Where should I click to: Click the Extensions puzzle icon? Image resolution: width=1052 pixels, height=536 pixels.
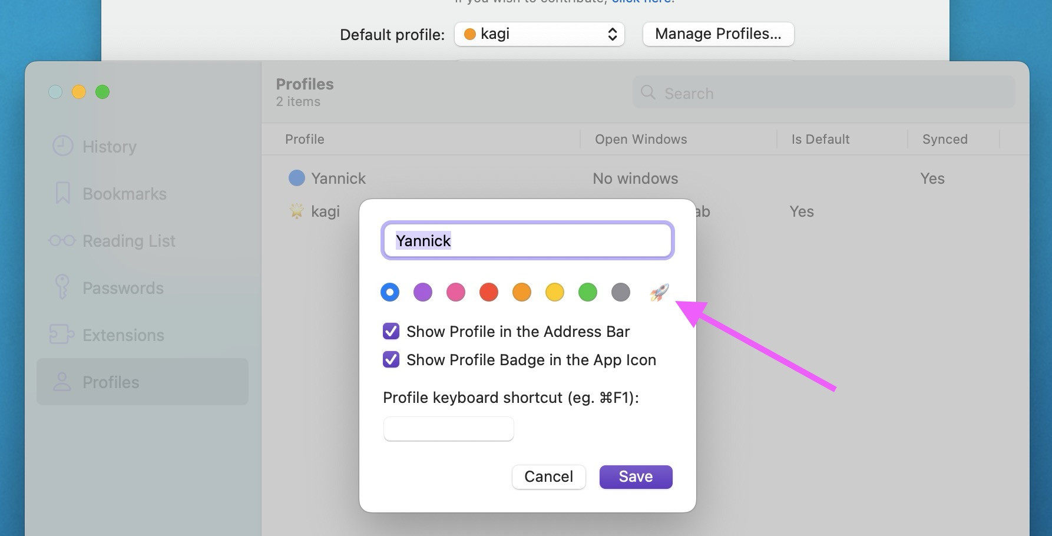point(62,335)
